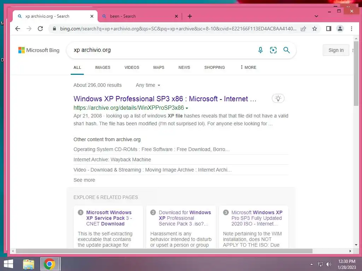The height and width of the screenshot is (271, 362).
Task: Start voice search with the microphone icon
Action: point(260,50)
